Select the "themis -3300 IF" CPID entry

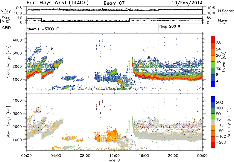point(43,29)
